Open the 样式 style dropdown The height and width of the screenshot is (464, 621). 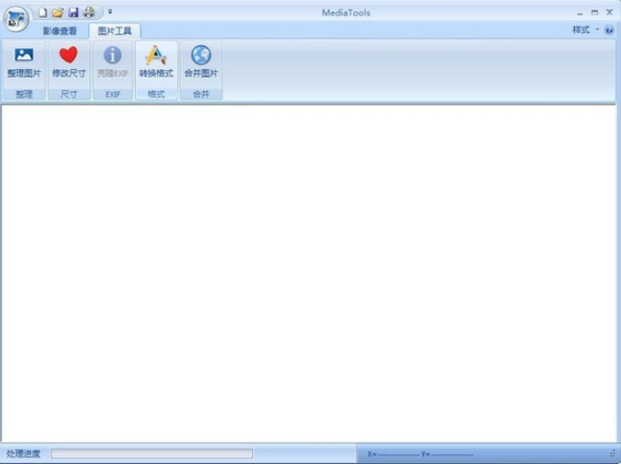586,30
